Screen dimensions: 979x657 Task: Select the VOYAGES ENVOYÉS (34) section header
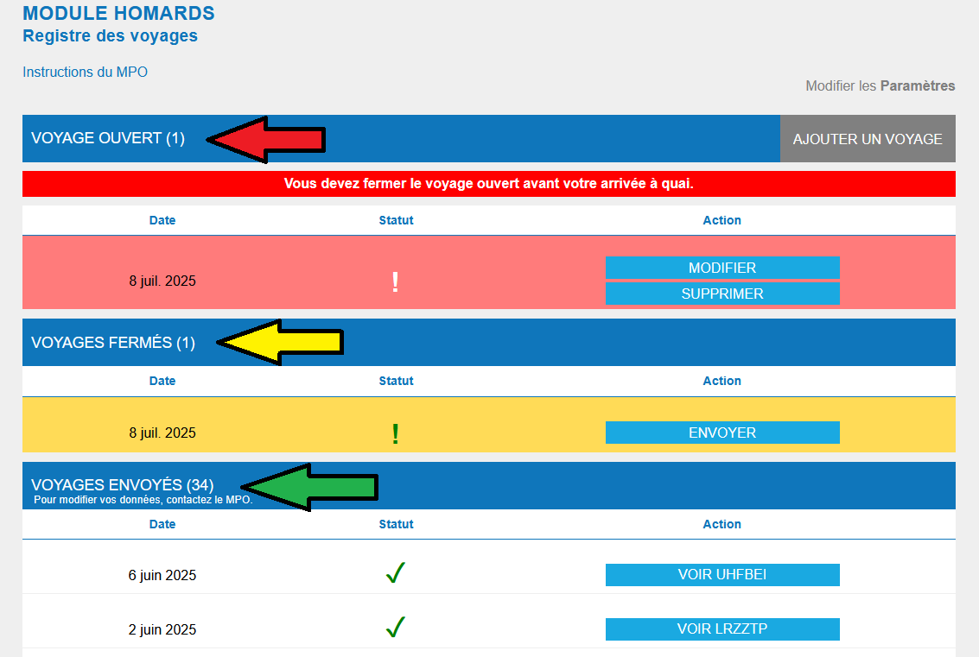tap(123, 485)
